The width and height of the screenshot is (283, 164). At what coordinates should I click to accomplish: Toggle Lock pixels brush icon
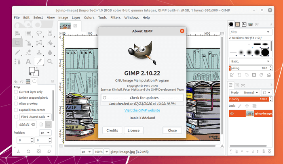click(239, 106)
